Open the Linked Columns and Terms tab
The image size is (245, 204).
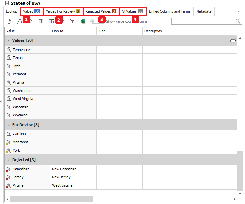tap(170, 11)
